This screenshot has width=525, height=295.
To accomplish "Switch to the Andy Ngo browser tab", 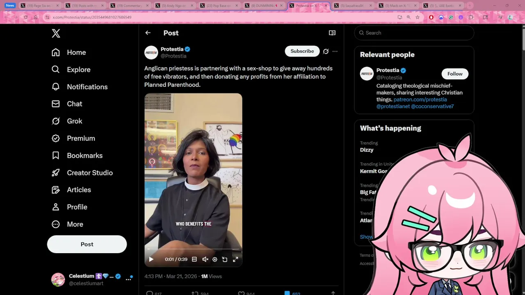I will [173, 6].
